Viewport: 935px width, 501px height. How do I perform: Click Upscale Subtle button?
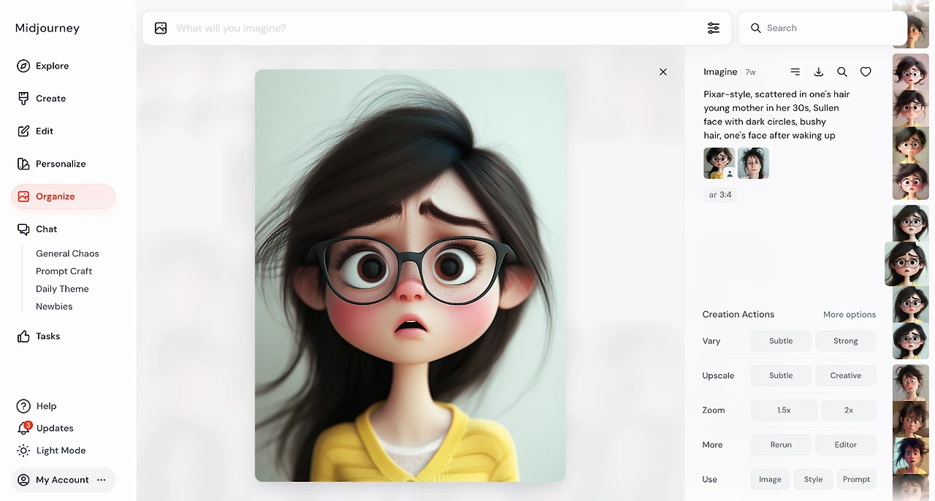coord(781,375)
